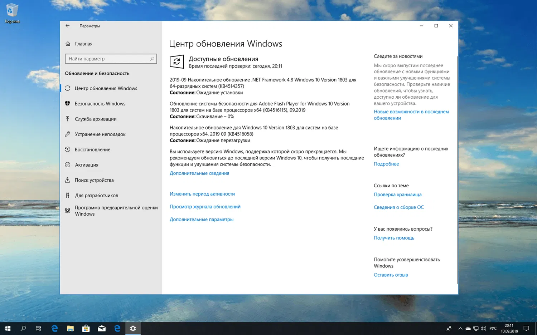Click the Доступные обновления heading
Screen dimensions: 537x335
coord(223,59)
